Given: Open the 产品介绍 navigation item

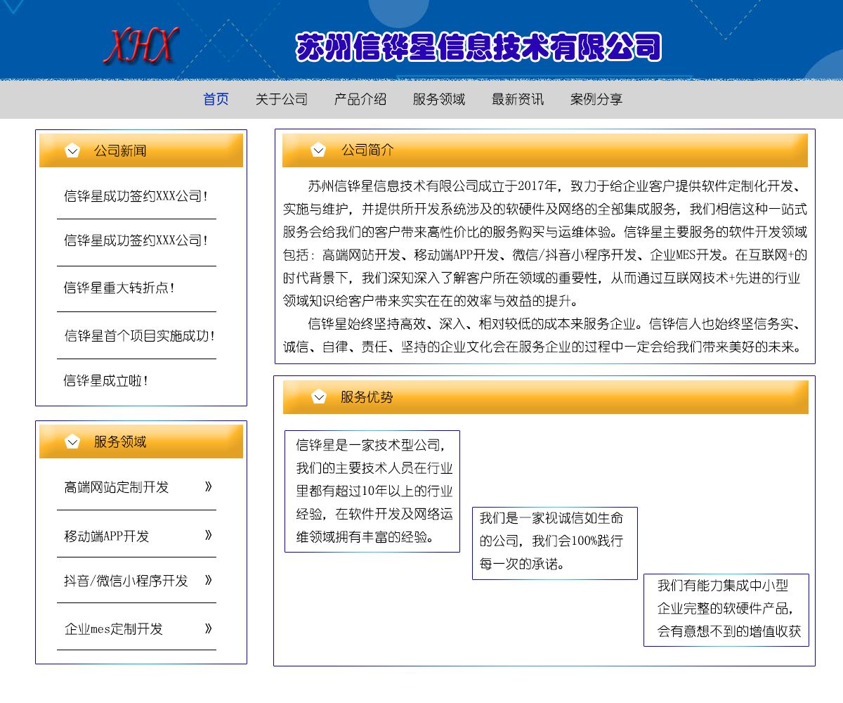Looking at the screenshot, I should pos(360,99).
